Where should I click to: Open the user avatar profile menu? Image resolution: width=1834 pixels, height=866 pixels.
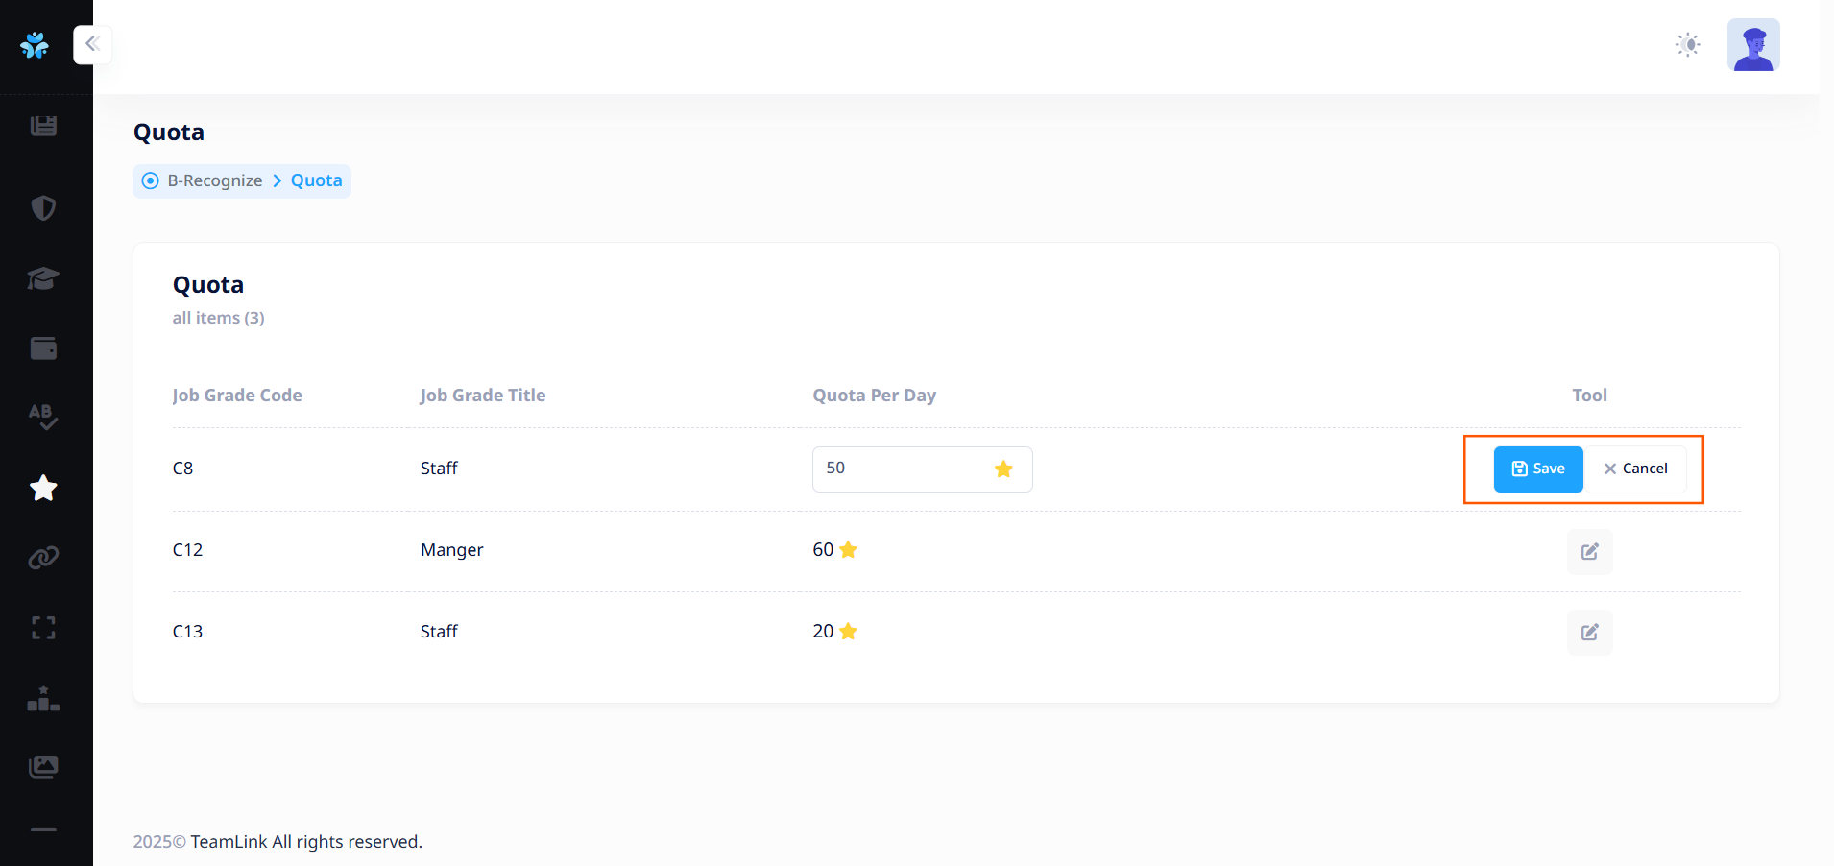pyautogui.click(x=1752, y=45)
